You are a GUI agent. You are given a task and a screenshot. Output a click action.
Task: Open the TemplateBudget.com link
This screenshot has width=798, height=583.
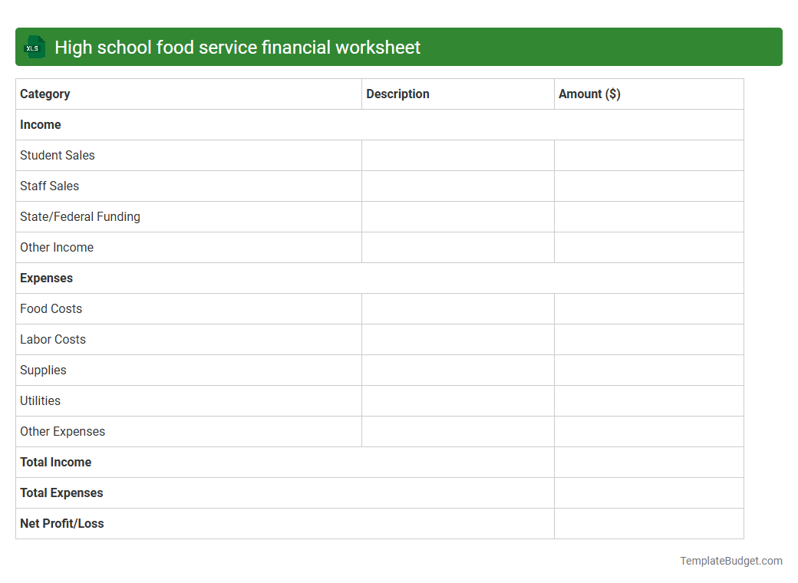tap(730, 561)
